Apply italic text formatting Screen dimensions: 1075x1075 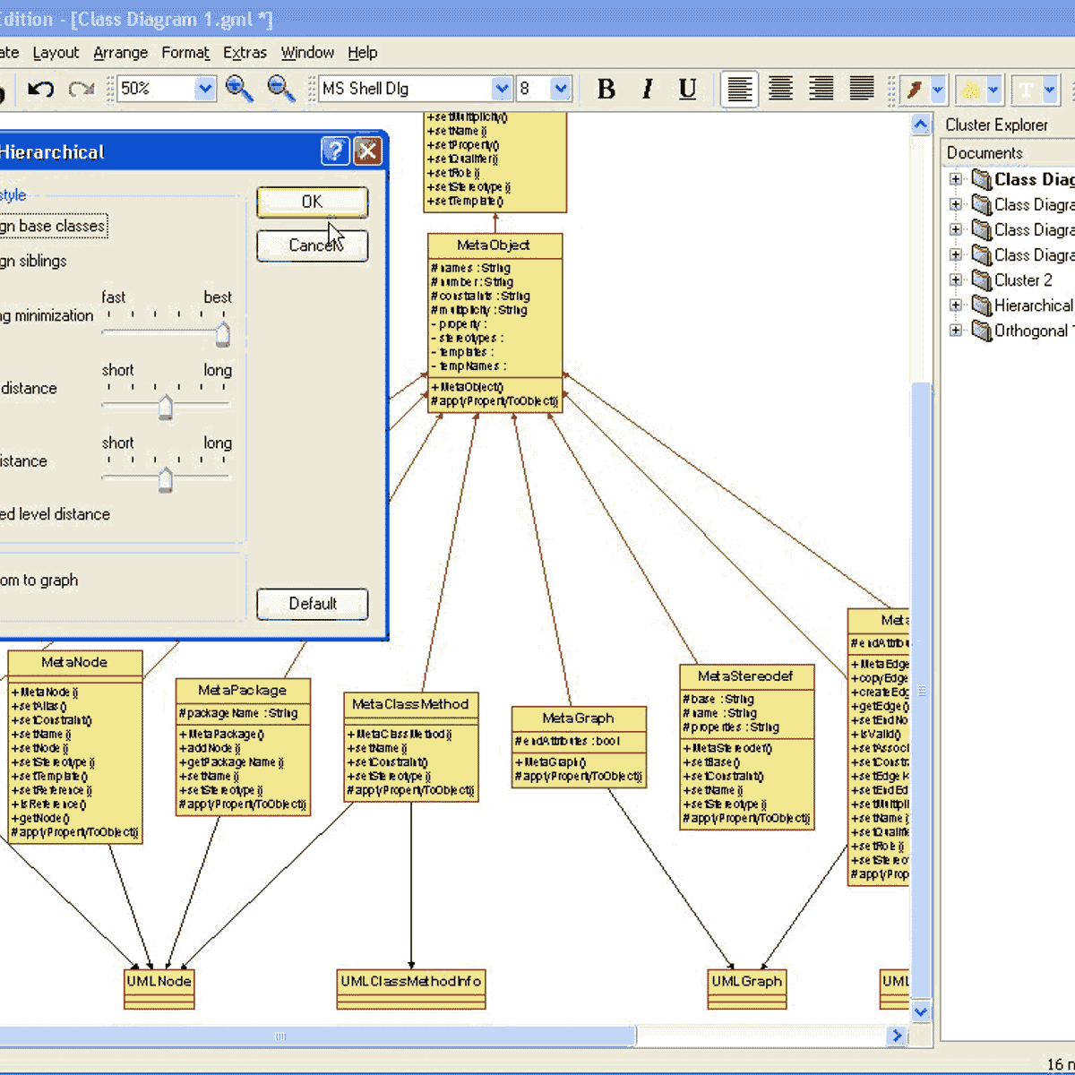click(x=647, y=89)
